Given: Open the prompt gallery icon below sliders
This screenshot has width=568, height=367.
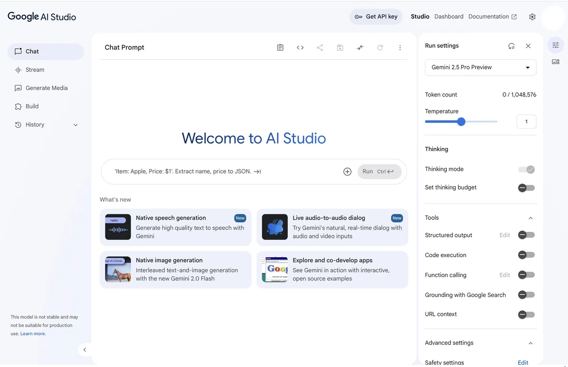Looking at the screenshot, I should click(556, 61).
